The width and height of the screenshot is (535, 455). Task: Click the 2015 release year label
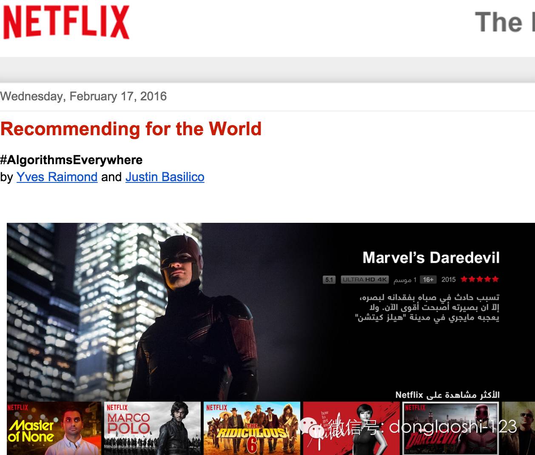(x=448, y=279)
